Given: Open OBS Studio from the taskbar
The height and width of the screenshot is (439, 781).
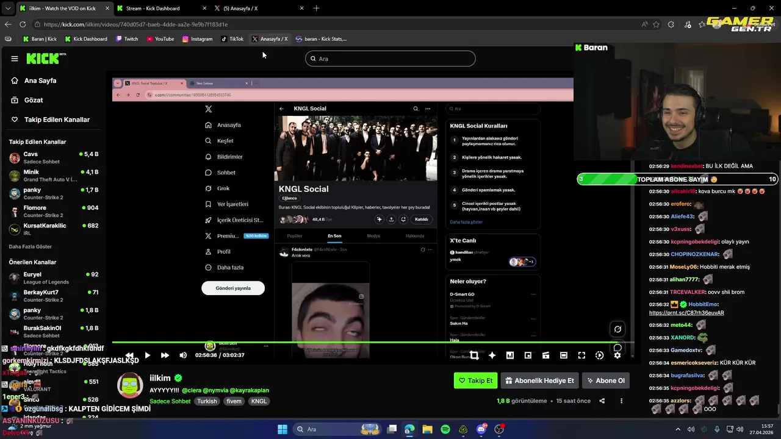Looking at the screenshot, I should pos(500,429).
